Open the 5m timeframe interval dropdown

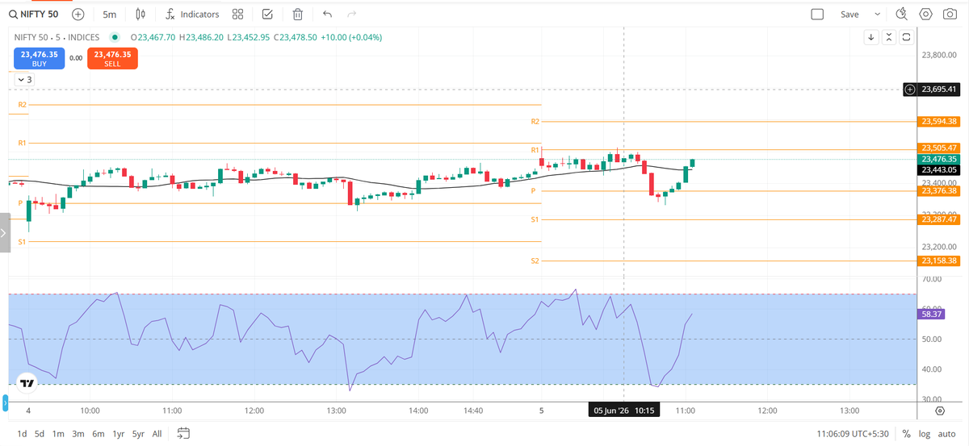[x=109, y=14]
